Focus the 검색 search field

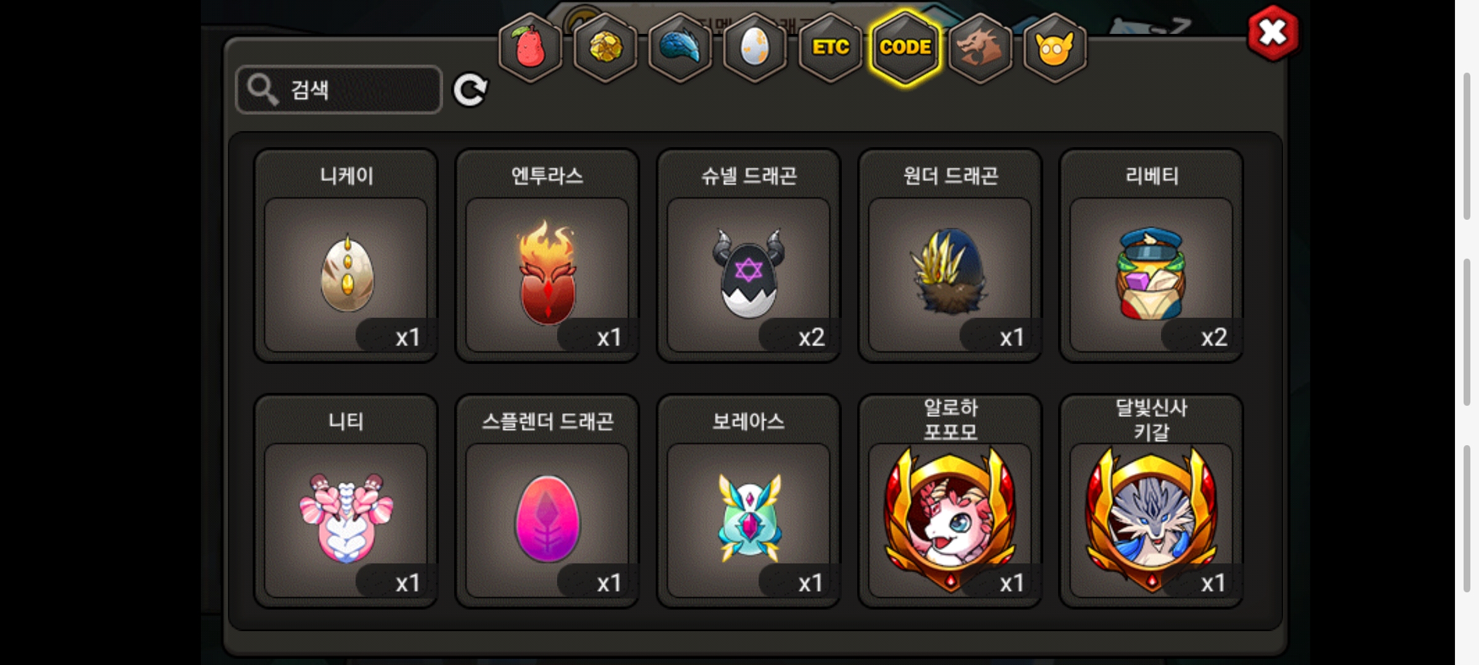click(339, 90)
